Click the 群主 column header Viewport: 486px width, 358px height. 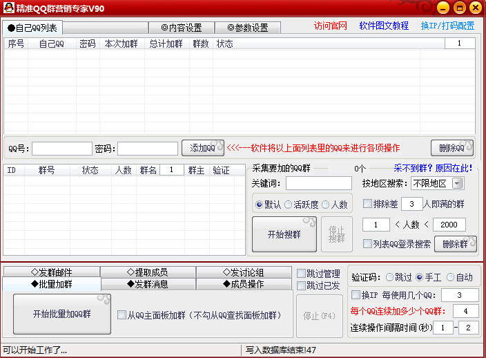pyautogui.click(x=197, y=170)
